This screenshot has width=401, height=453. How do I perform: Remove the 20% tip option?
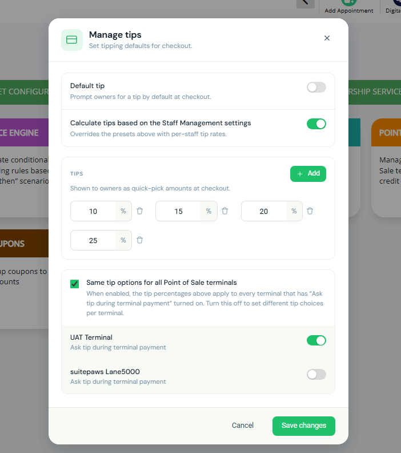tap(310, 211)
